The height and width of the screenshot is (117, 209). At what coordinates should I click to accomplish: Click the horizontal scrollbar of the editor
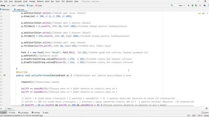coord(102,106)
